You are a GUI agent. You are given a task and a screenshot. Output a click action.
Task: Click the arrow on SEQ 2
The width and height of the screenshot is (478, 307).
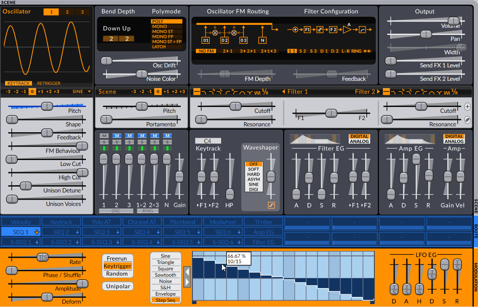77,232
